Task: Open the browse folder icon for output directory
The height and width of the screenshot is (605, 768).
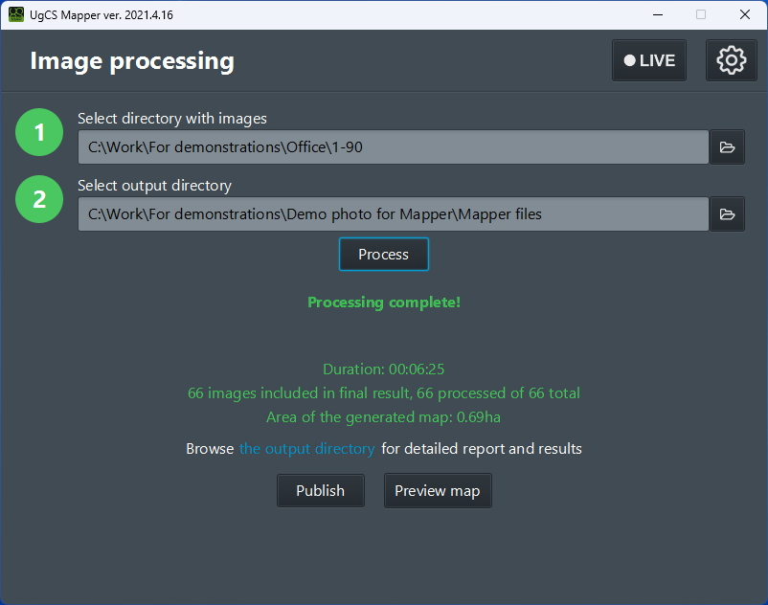Action: (x=728, y=213)
